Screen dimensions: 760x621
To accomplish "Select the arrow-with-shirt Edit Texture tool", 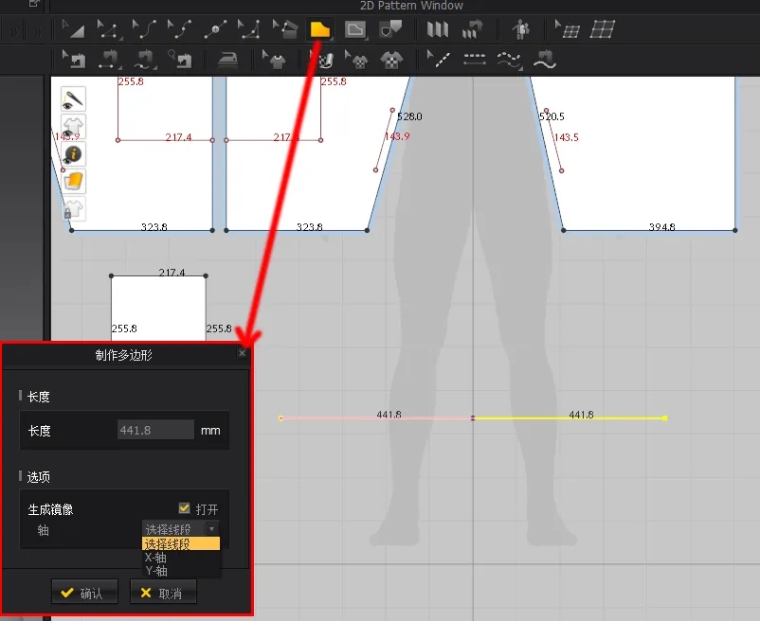I will (274, 60).
